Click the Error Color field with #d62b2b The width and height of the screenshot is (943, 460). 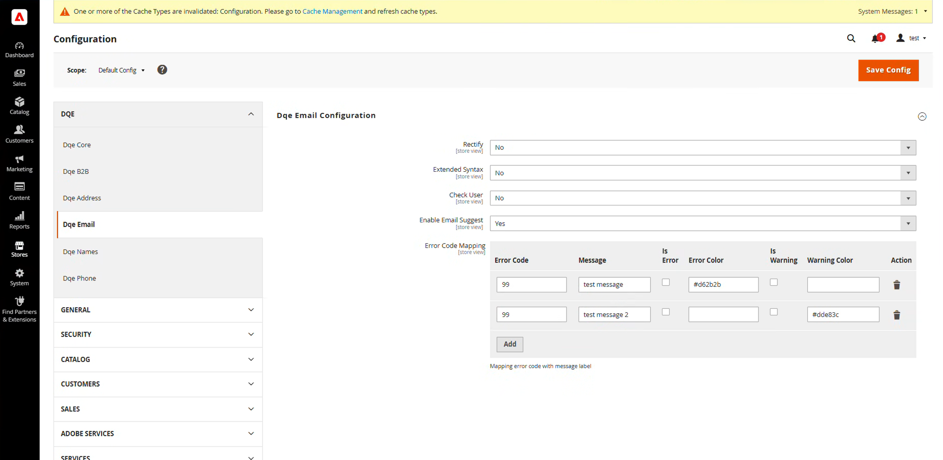723,285
